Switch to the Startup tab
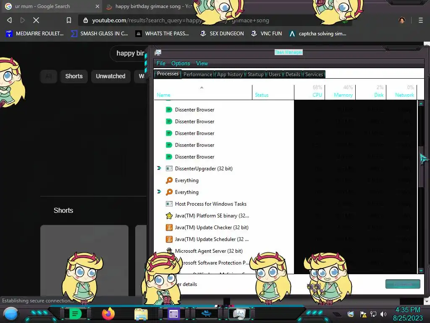Viewport: 430px width, 323px height. click(x=256, y=74)
